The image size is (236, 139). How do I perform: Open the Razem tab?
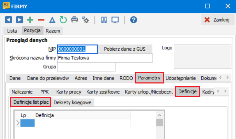pos(53,31)
